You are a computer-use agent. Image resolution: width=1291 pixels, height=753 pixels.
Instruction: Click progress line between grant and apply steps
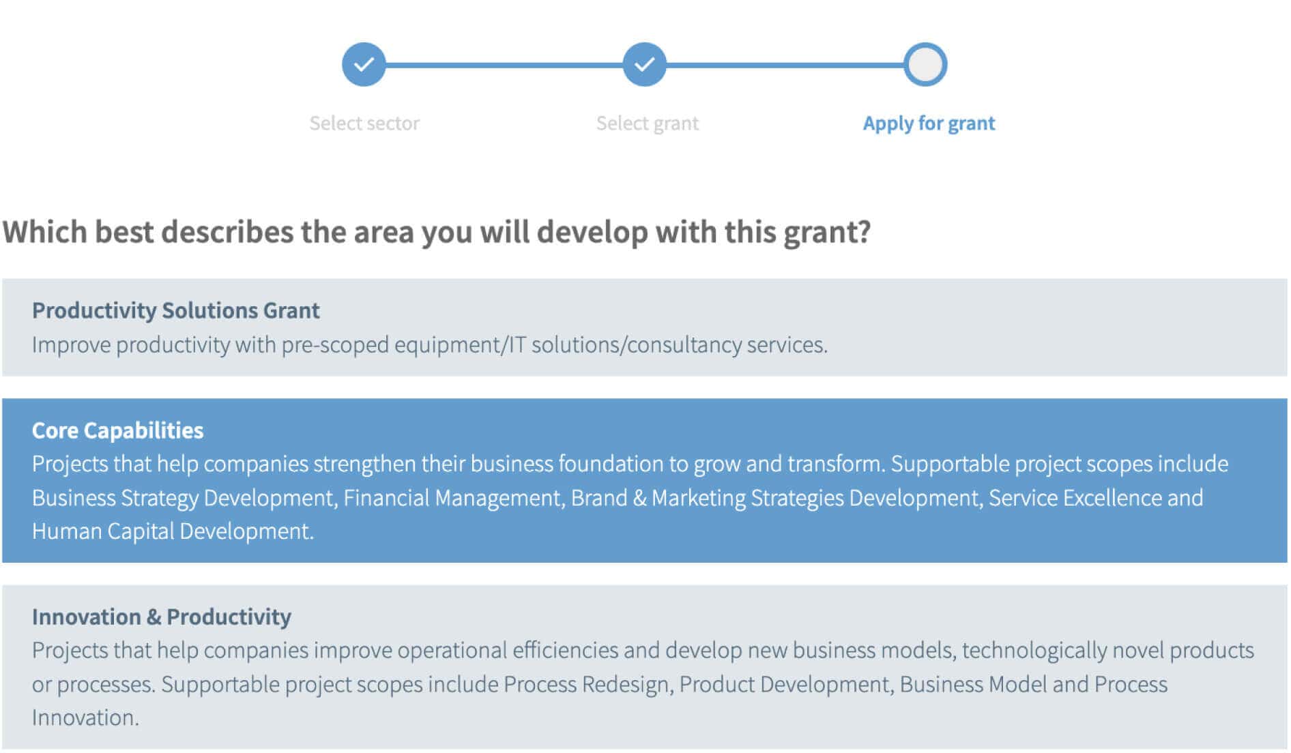785,65
